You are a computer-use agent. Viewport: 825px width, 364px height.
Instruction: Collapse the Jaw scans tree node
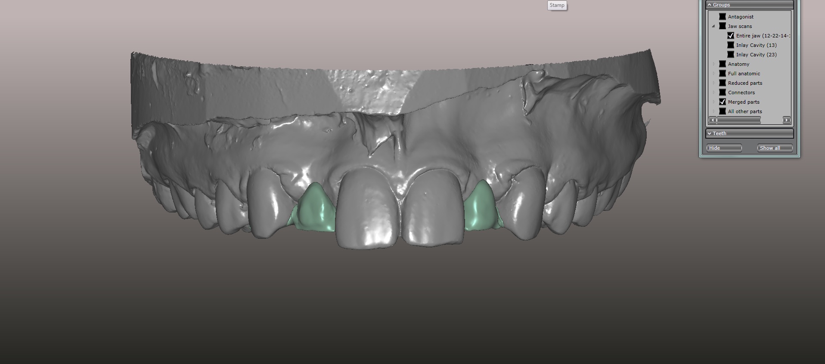tap(713, 26)
